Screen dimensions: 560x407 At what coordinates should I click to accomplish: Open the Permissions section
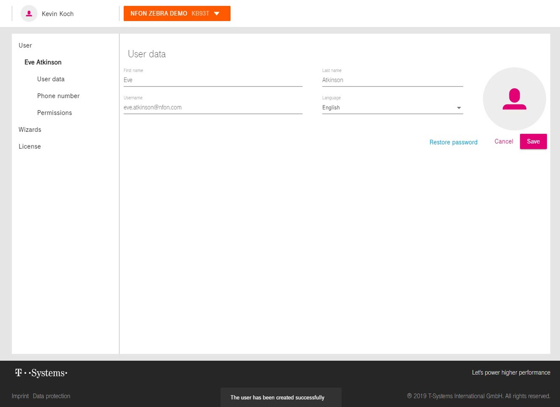pyautogui.click(x=54, y=113)
